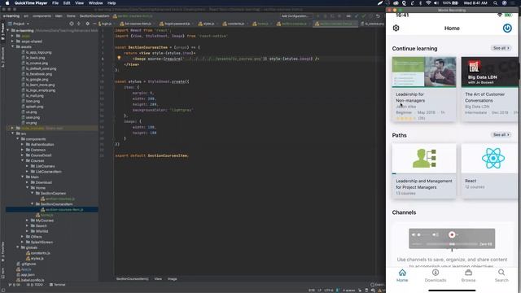The image size is (521, 293).
Task: Click See all beside Paths
Action: [501, 134]
